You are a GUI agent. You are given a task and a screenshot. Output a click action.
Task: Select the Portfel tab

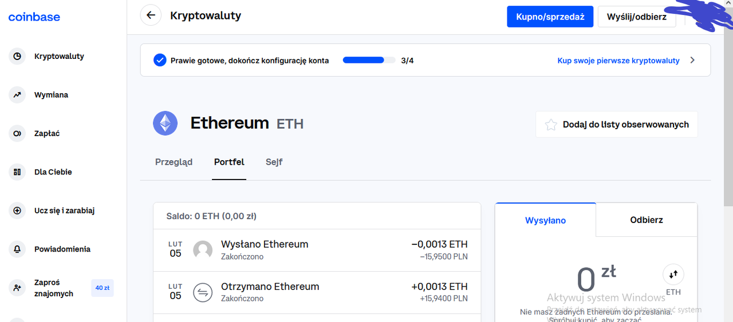click(229, 162)
